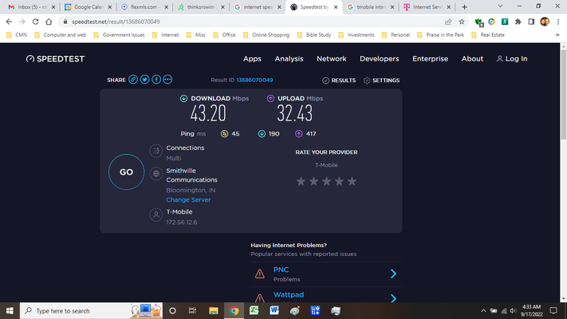The height and width of the screenshot is (319, 567).
Task: Start a new test with GO
Action: pyautogui.click(x=126, y=171)
